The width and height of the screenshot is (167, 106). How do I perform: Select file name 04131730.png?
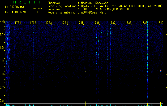click(15, 7)
